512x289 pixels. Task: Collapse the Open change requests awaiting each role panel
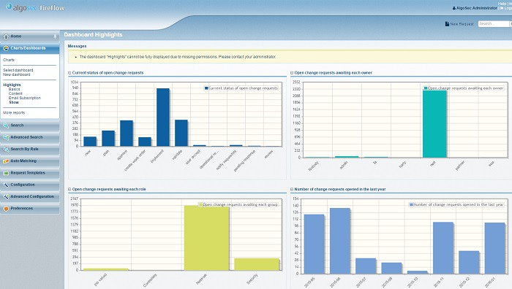[x=69, y=189]
